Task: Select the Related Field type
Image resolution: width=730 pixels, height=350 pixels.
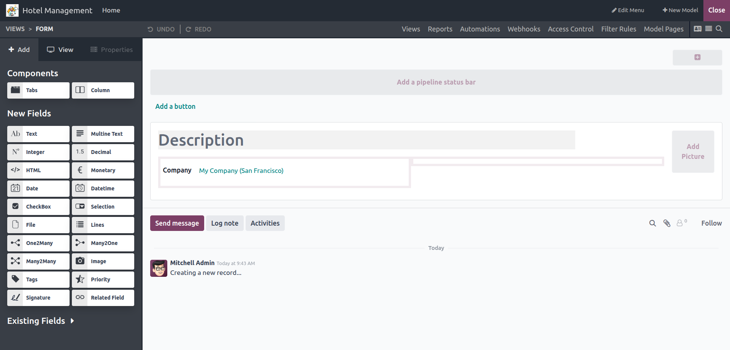Action: [103, 298]
